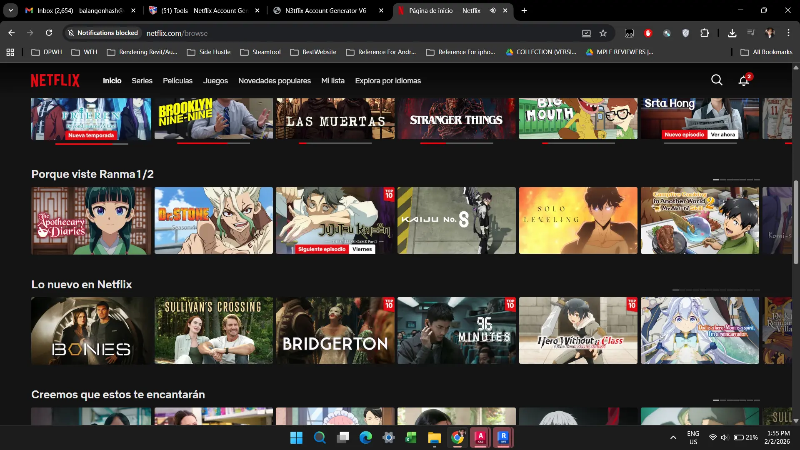
Task: Open a new browser tab
Action: pos(524,10)
